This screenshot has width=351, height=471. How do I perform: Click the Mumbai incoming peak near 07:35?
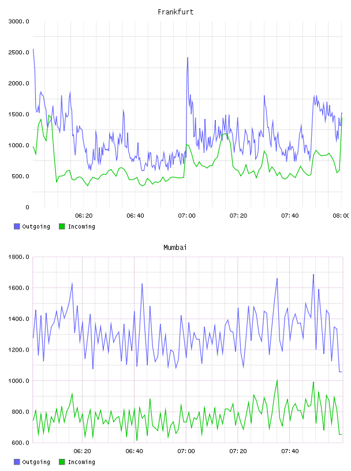pos(277,380)
